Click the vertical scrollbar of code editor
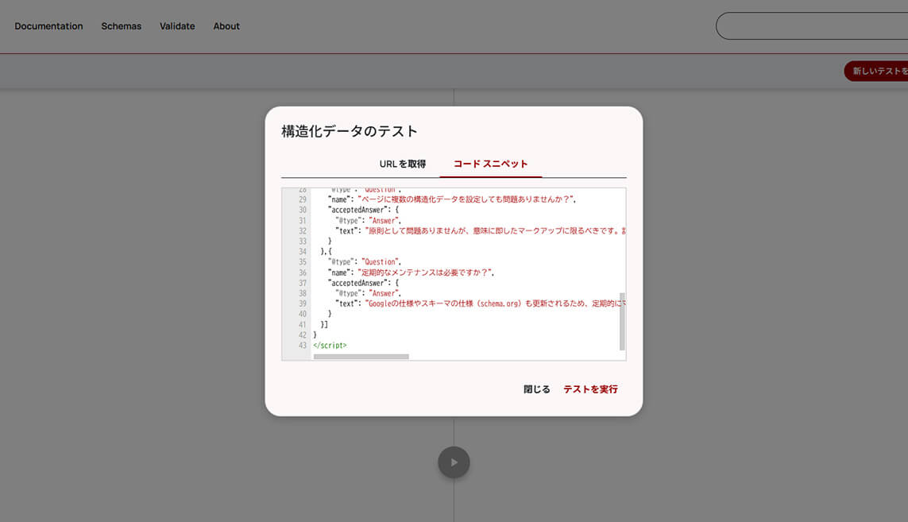Screen dimensions: 908x522 coord(622,322)
